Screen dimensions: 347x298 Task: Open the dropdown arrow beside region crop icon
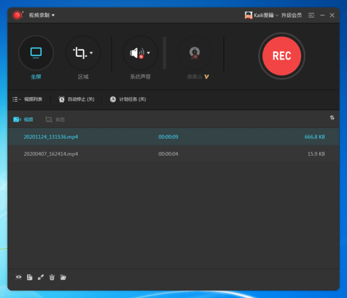[91, 53]
